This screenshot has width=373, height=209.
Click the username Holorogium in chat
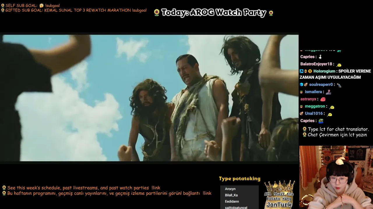pyautogui.click(x=324, y=71)
